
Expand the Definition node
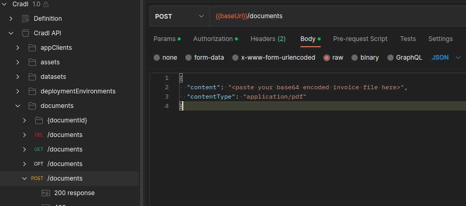(x=11, y=19)
